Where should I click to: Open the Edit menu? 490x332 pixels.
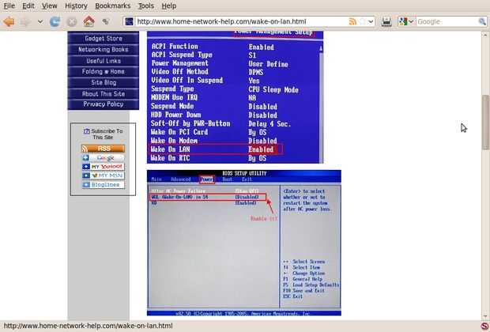tap(28, 6)
